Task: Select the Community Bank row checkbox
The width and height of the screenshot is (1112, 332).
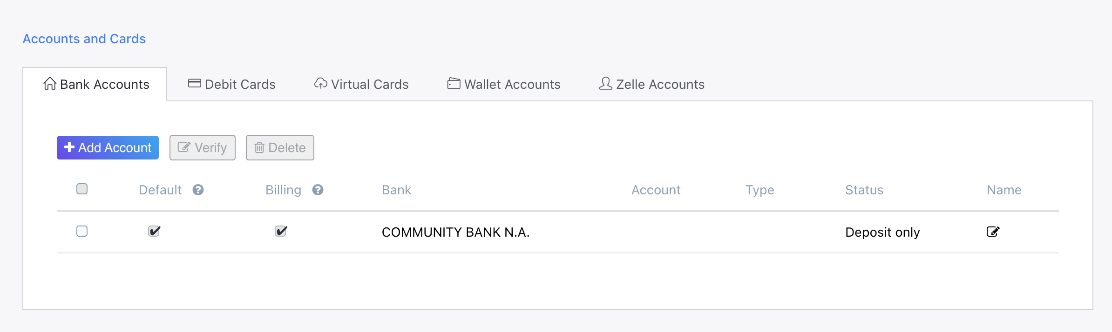Action: (x=82, y=231)
